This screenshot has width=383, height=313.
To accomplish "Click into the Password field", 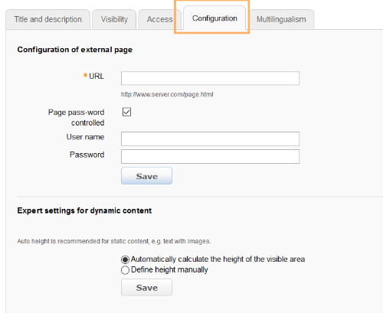I will tap(210, 156).
